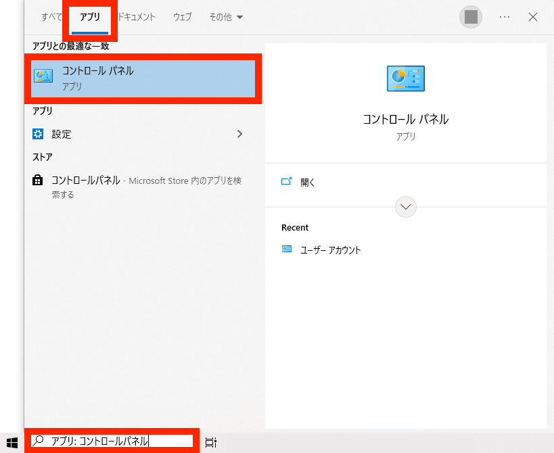Viewport: 554px width, 453px height.
Task: Open the ウェブ search tab
Action: point(183,17)
